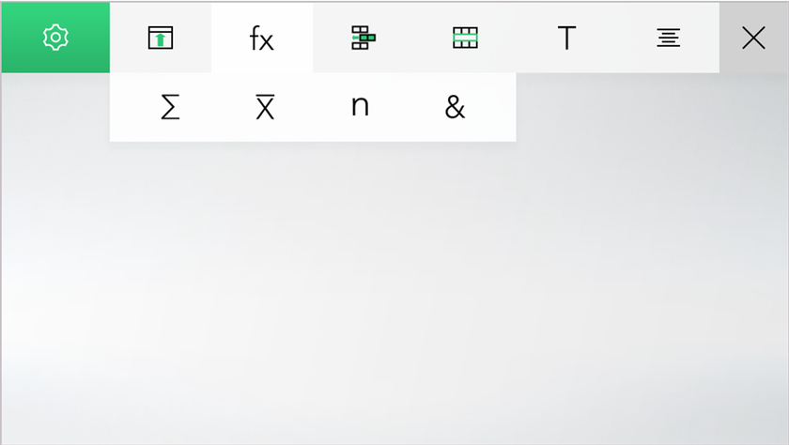Insert the Sigma sum function
Image resolution: width=789 pixels, height=445 pixels.
170,107
